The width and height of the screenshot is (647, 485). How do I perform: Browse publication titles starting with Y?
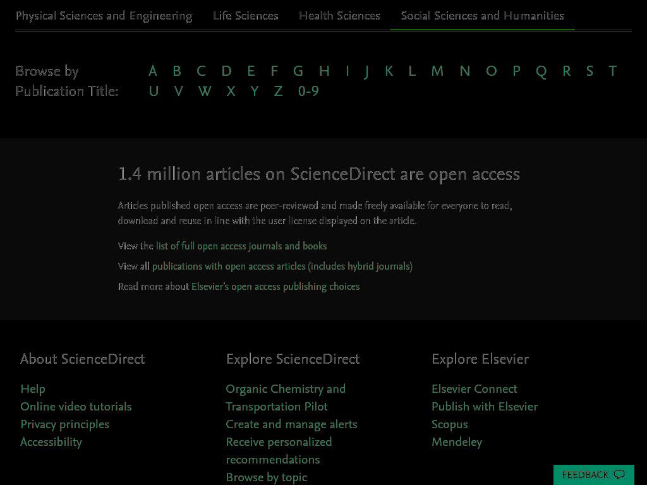[x=255, y=91]
